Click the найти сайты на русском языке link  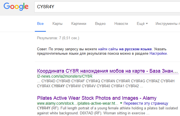(x=125, y=49)
